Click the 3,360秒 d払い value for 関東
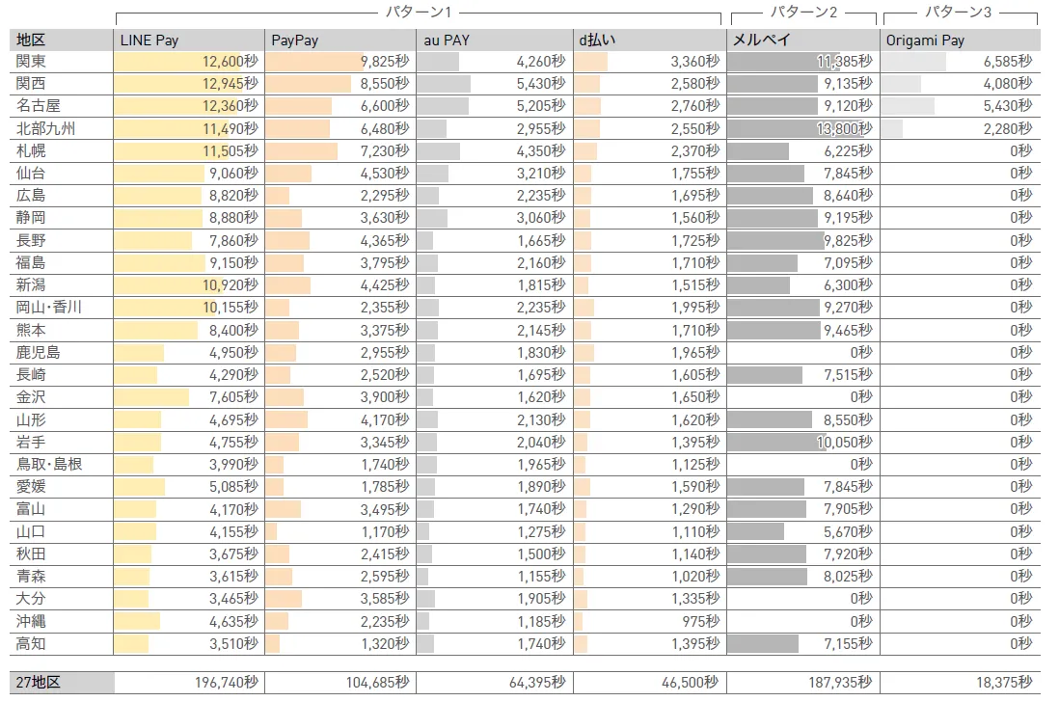The height and width of the screenshot is (702, 1059). click(695, 61)
